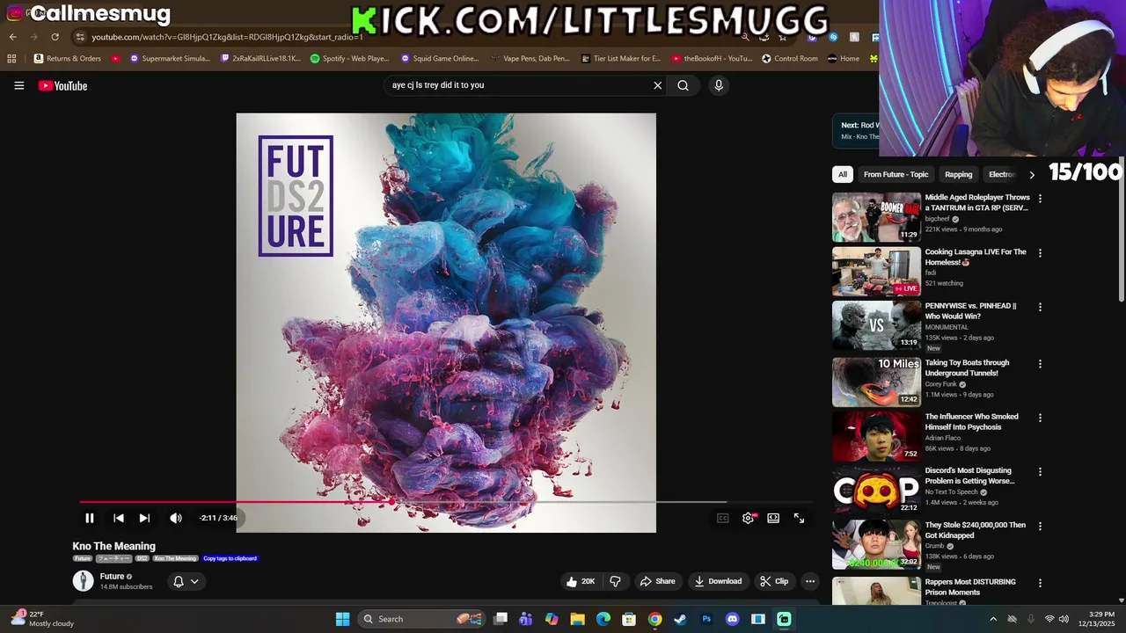1126x633 pixels.
Task: Open 'Spotify - Web Playe...' bookmark
Action: tap(349, 59)
